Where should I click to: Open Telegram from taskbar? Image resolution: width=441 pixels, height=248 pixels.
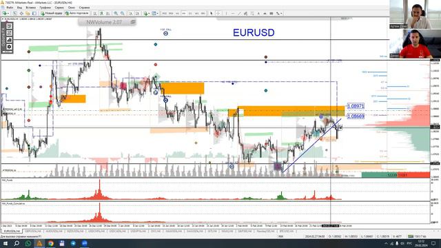73,243
